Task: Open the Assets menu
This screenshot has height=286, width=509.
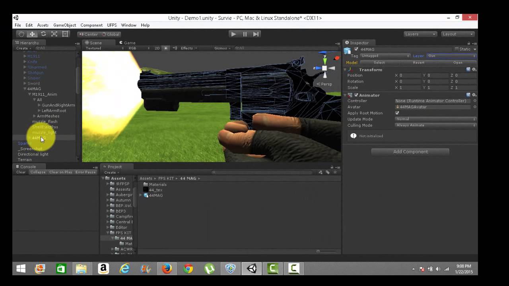Action: [x=43, y=25]
